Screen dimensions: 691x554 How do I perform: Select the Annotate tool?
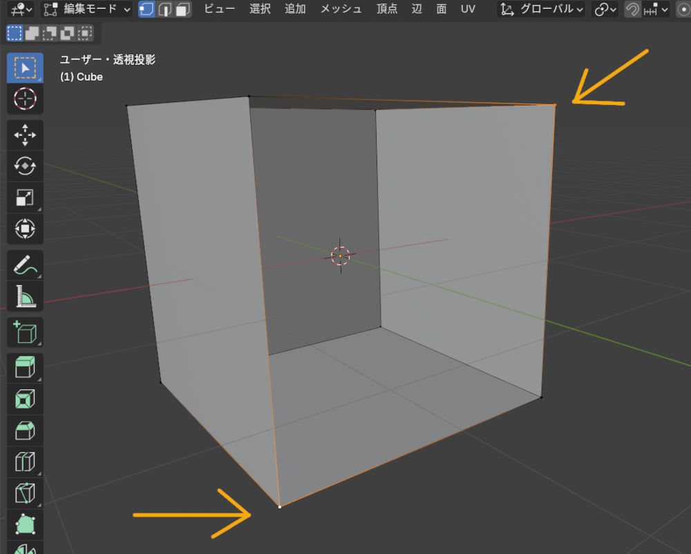pyautogui.click(x=25, y=264)
